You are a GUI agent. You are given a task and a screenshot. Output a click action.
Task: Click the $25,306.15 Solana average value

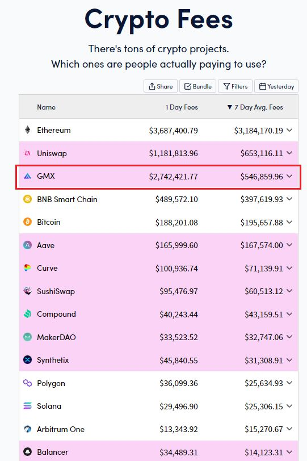[264, 406]
